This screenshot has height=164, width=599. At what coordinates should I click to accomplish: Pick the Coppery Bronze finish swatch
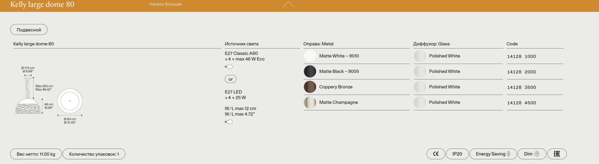(310, 87)
